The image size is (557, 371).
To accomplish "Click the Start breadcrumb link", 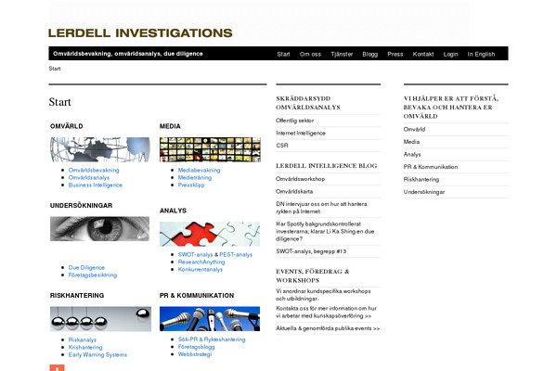I will coord(55,69).
